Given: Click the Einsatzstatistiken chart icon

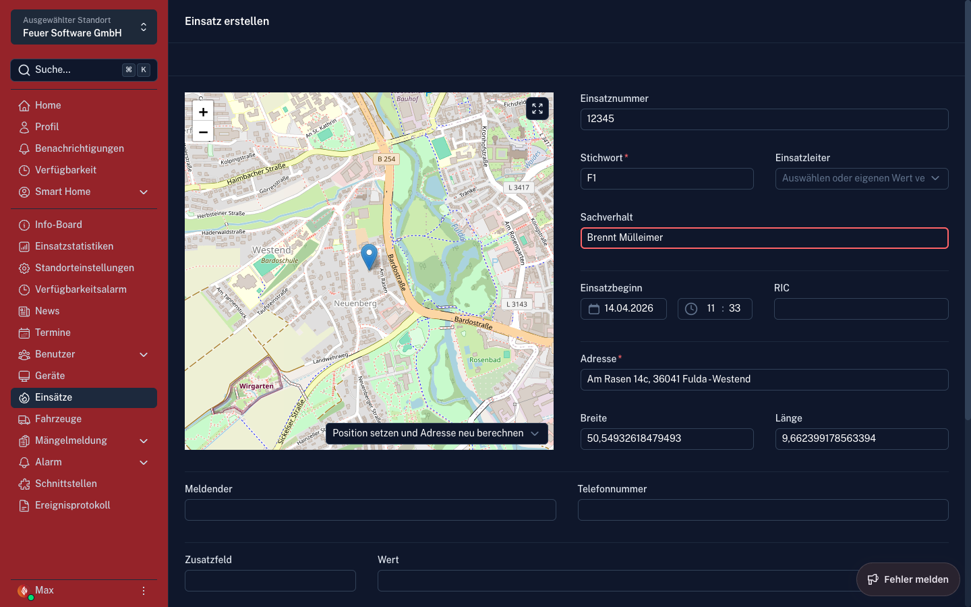Looking at the screenshot, I should pos(24,246).
